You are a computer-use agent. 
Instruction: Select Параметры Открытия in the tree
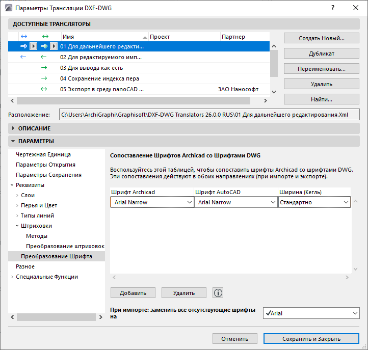(x=45, y=165)
